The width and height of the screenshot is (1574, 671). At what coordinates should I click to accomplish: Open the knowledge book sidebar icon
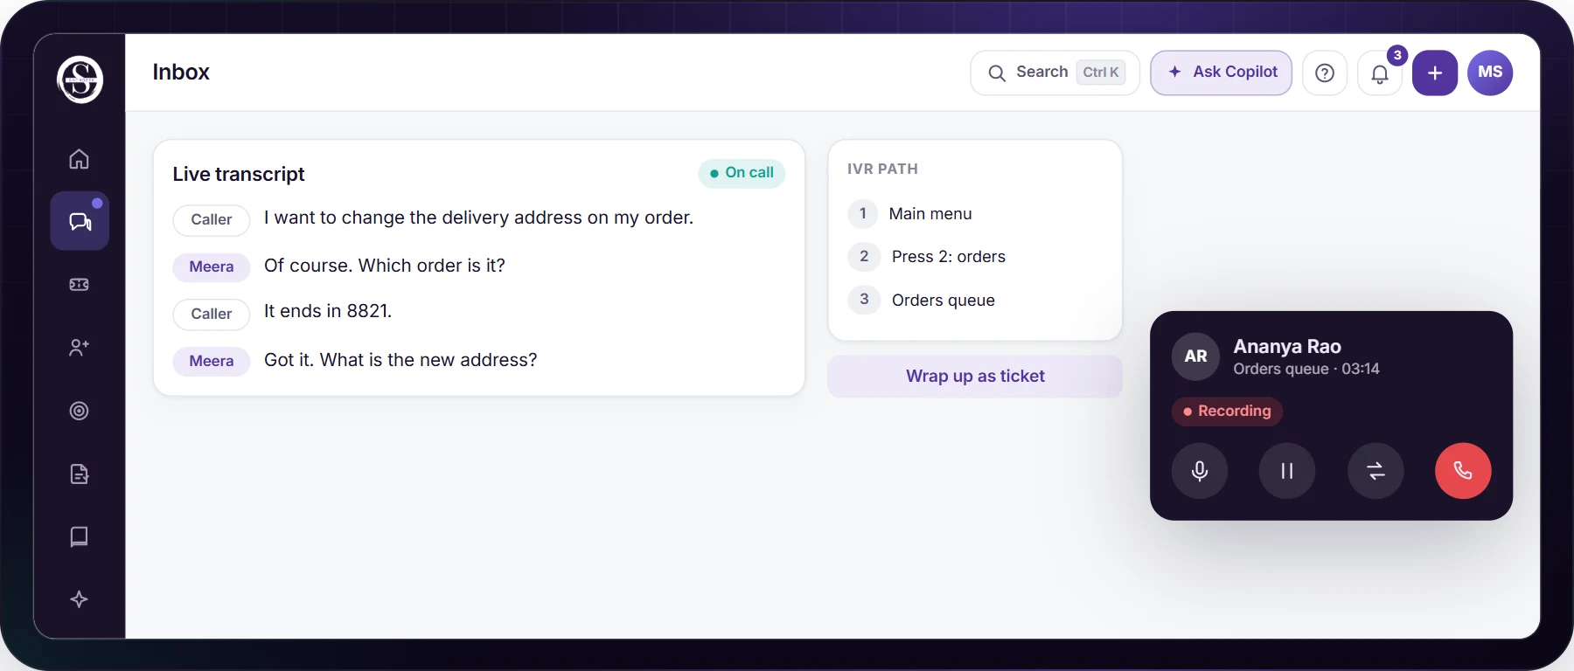(x=80, y=536)
